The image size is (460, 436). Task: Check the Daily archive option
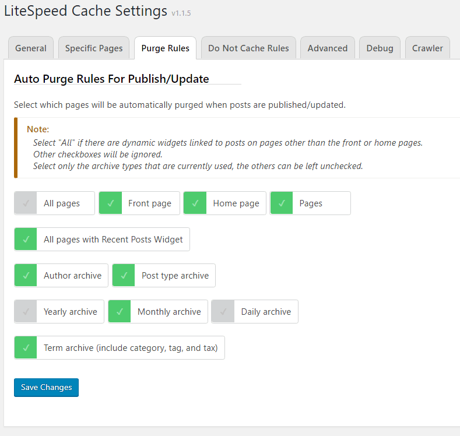pos(223,312)
